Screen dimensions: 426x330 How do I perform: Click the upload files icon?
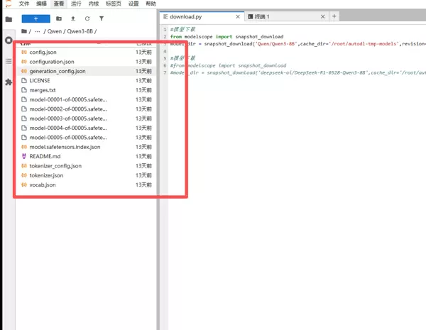73,18
